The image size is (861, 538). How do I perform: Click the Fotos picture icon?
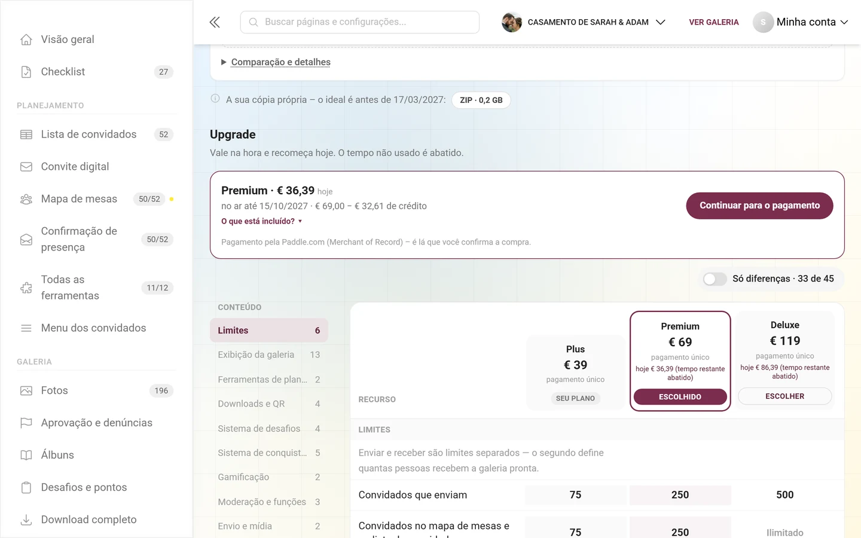point(26,391)
